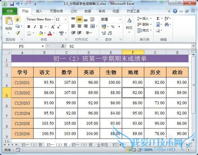Switch to sheet 全年级
Viewport: 198px width, 155px height.
pyautogui.click(x=102, y=145)
